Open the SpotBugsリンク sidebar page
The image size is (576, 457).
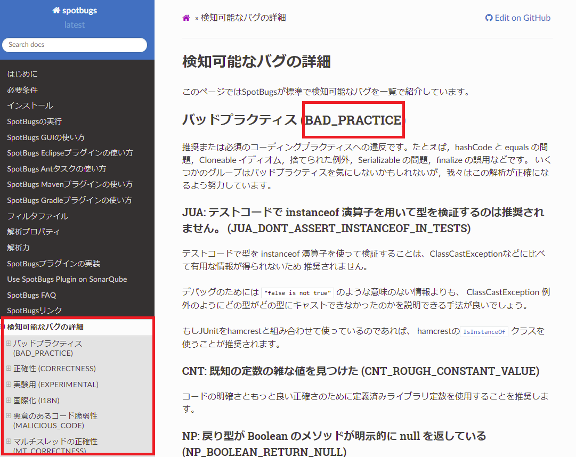tap(35, 311)
